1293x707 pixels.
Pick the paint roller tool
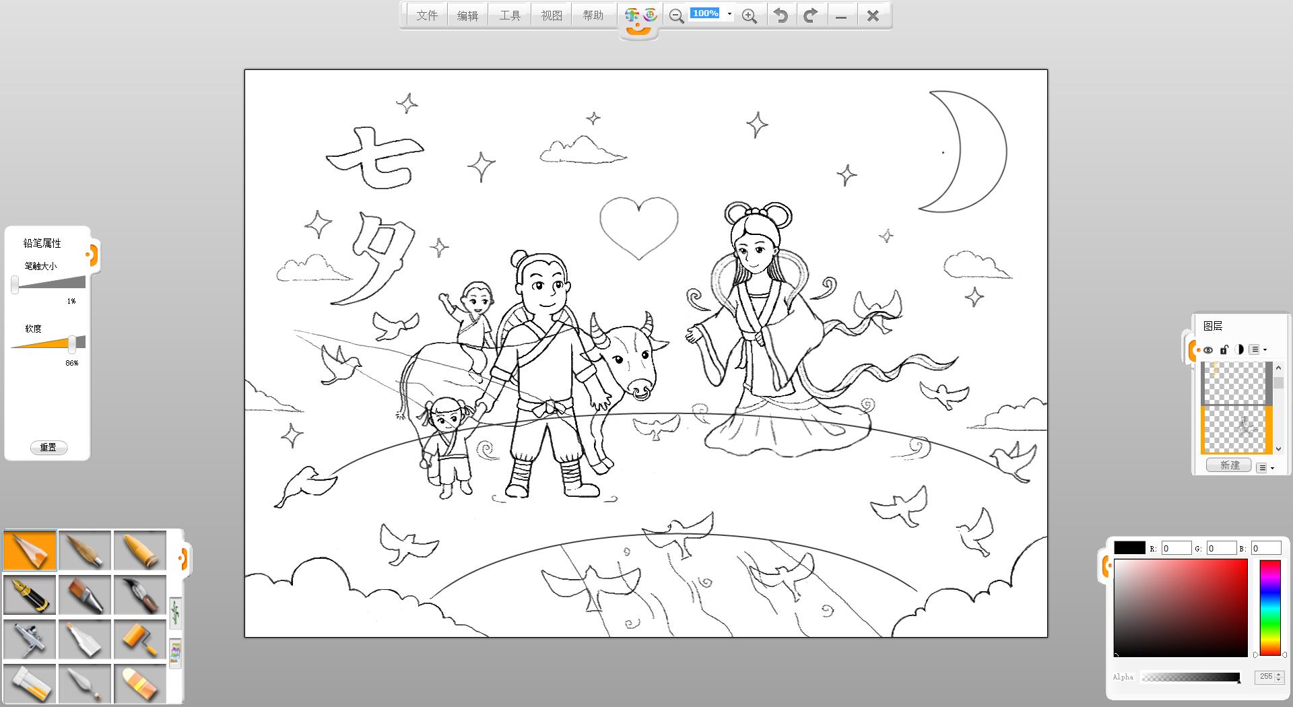pyautogui.click(x=140, y=639)
